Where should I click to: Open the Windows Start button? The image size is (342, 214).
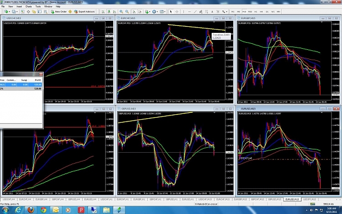coord(5,210)
